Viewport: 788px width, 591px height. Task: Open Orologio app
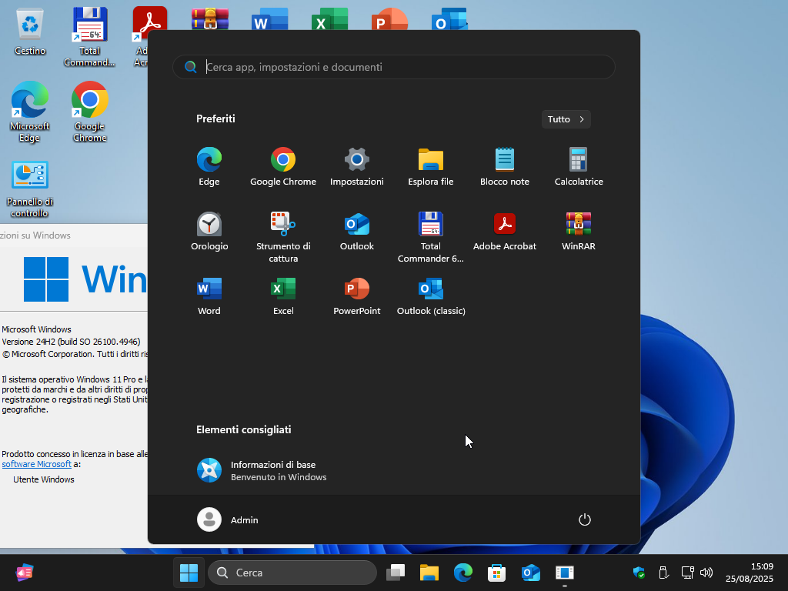tap(209, 232)
